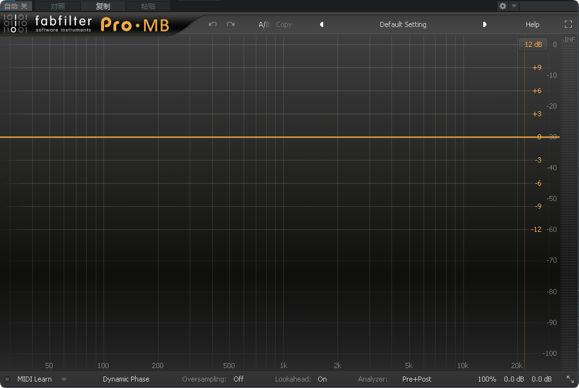Go to the previous preset with the left arrow
579x388 pixels.
tap(321, 24)
